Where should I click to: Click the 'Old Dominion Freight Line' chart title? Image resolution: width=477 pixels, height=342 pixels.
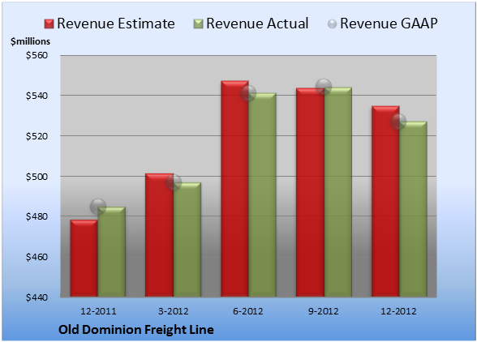[136, 330]
